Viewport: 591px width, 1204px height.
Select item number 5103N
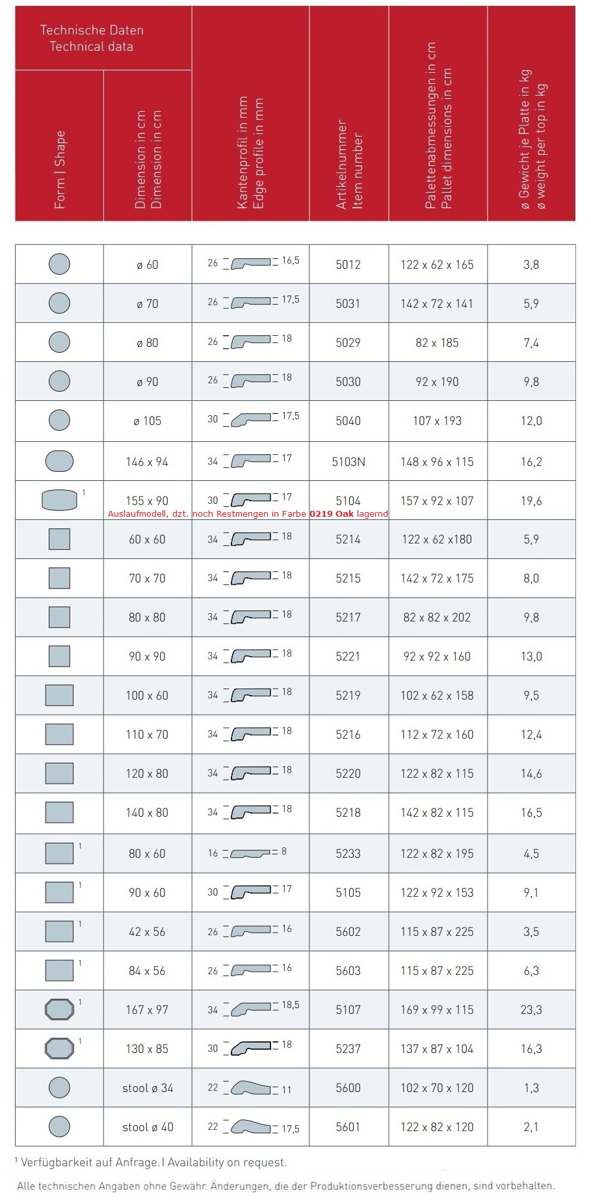pyautogui.click(x=348, y=461)
